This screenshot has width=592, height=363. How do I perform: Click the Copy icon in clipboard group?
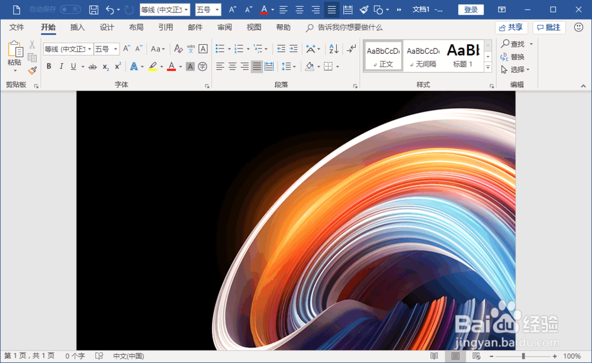32,57
